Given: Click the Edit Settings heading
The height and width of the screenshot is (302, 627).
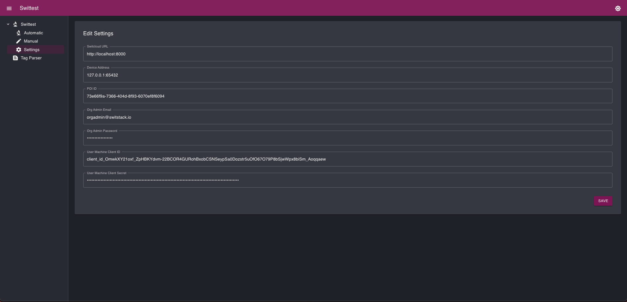Looking at the screenshot, I should pos(98,34).
